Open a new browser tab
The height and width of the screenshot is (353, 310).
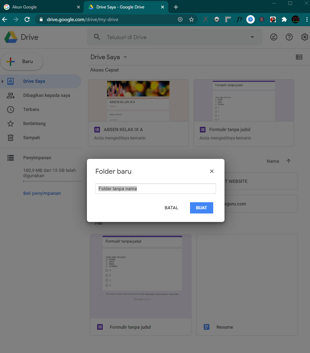[x=176, y=7]
